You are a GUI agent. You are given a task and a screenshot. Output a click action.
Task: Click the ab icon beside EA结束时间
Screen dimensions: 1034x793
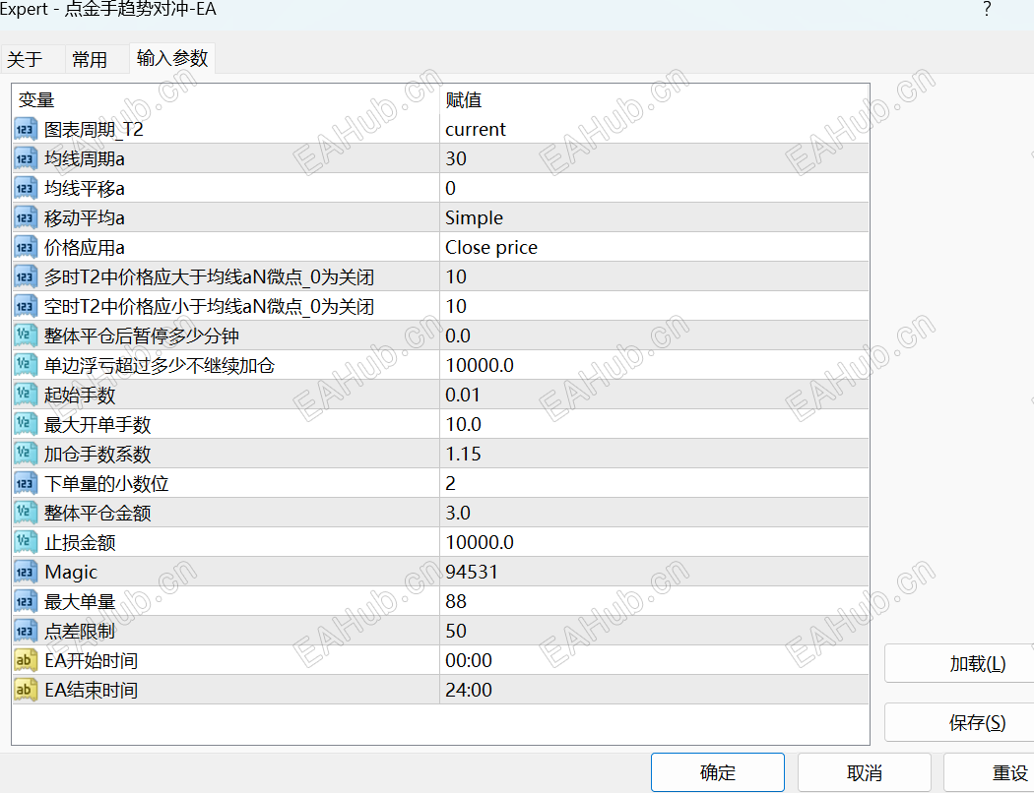(26, 690)
